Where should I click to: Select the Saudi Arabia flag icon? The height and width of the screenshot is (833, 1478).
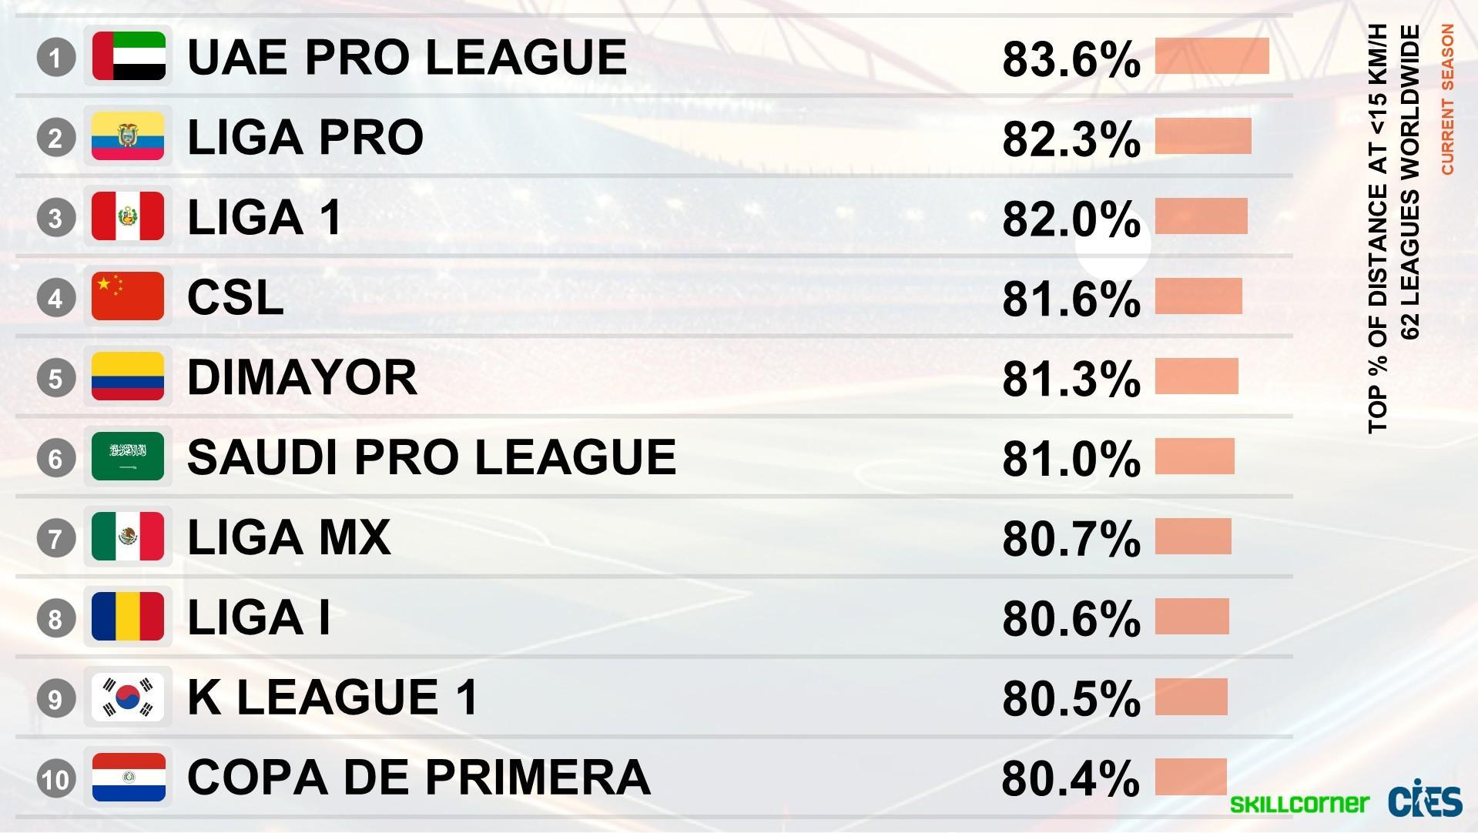[128, 457]
